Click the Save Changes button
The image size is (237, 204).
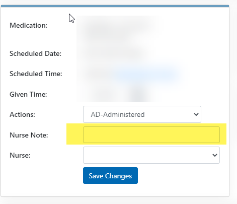click(110, 175)
